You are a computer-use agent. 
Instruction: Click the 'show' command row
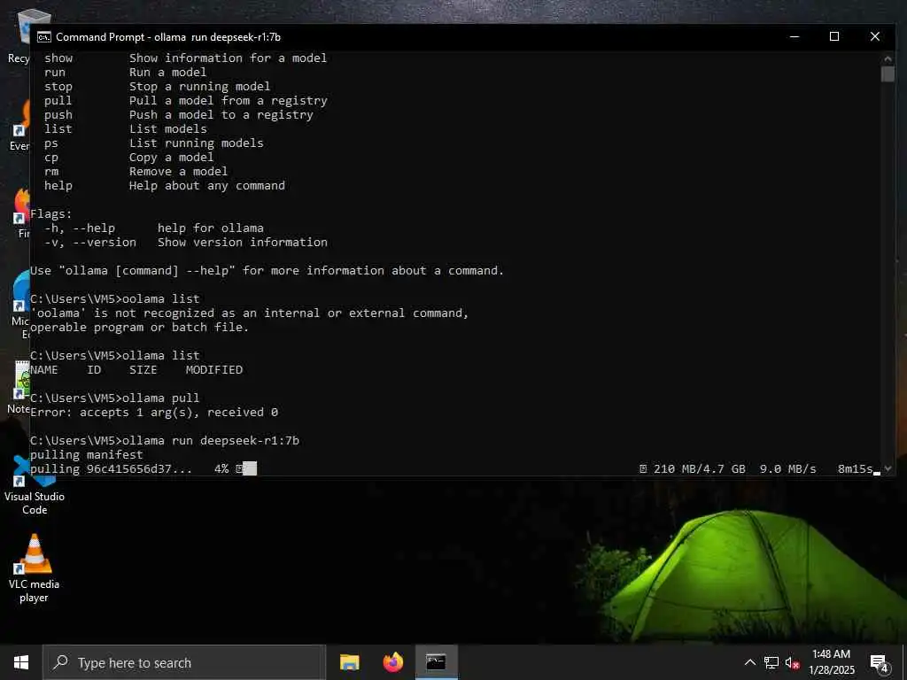click(x=186, y=58)
